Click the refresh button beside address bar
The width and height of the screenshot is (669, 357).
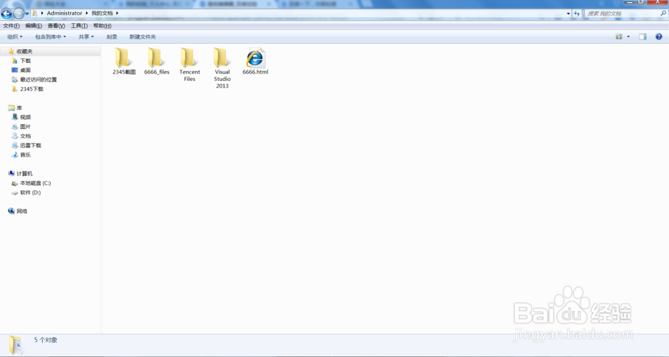point(577,13)
